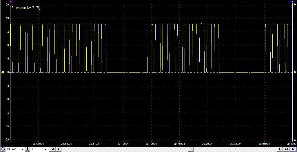Click the voltage axis label 16

click(x=8, y=18)
